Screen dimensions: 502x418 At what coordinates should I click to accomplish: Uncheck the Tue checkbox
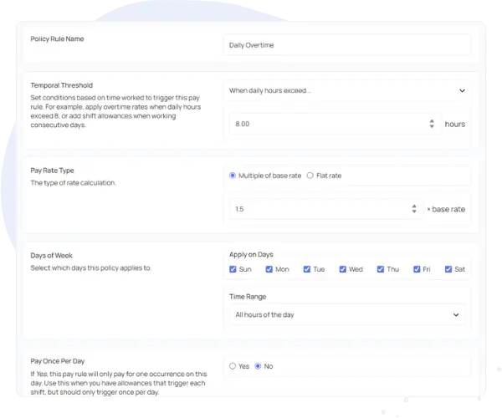307,269
